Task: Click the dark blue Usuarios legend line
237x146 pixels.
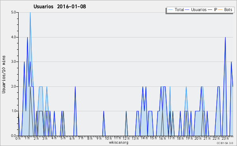Action: (x=187, y=10)
